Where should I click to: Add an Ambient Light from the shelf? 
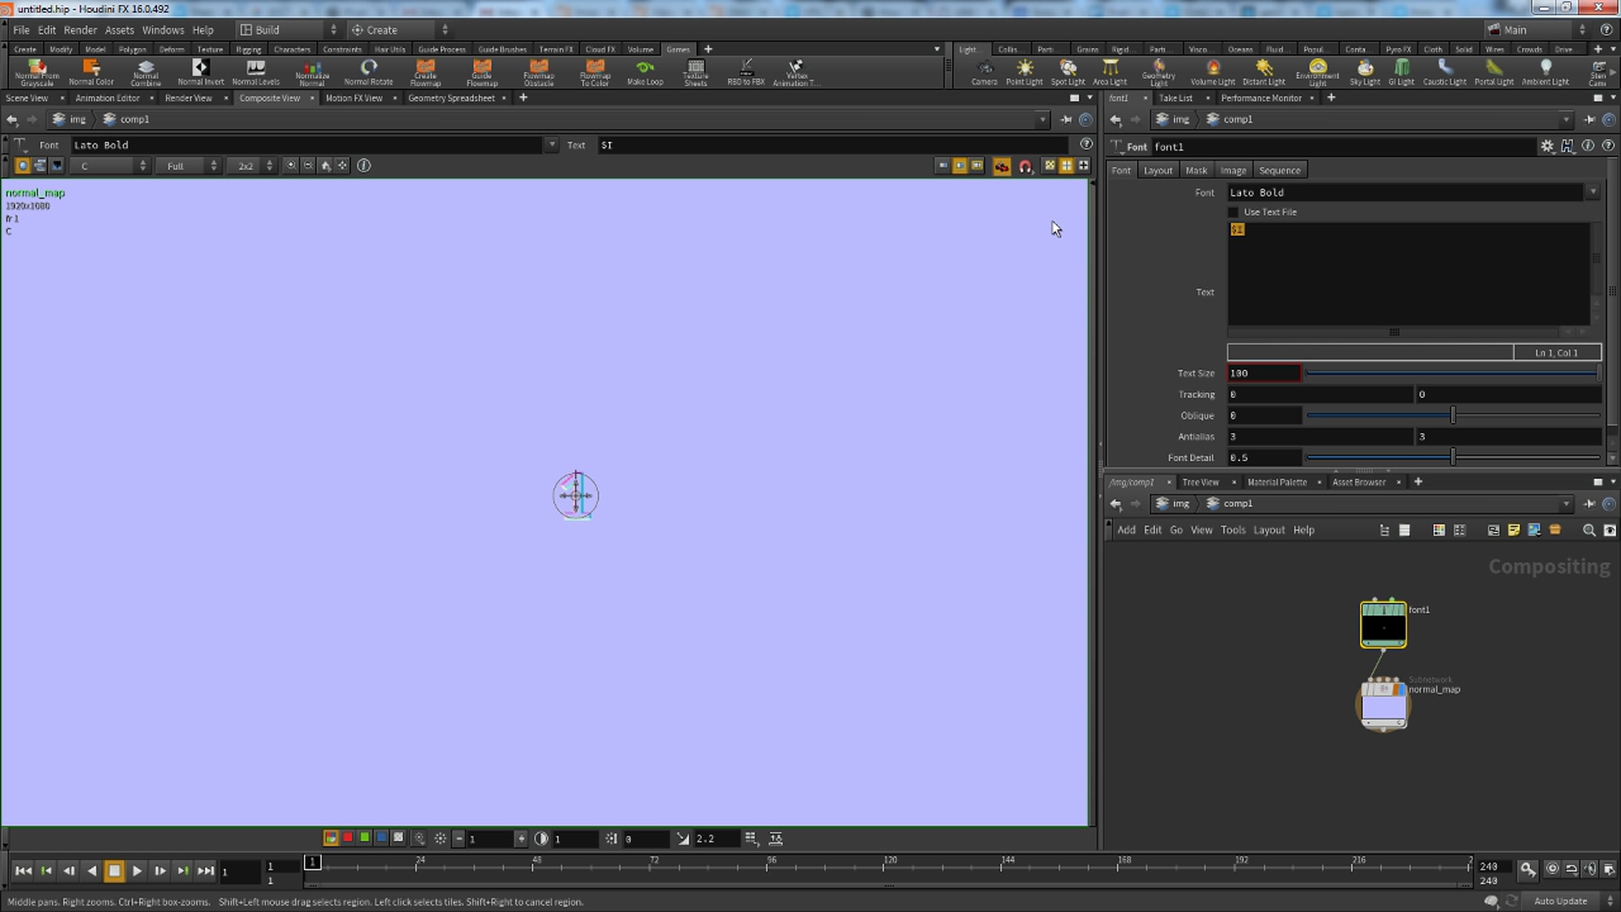(x=1545, y=72)
